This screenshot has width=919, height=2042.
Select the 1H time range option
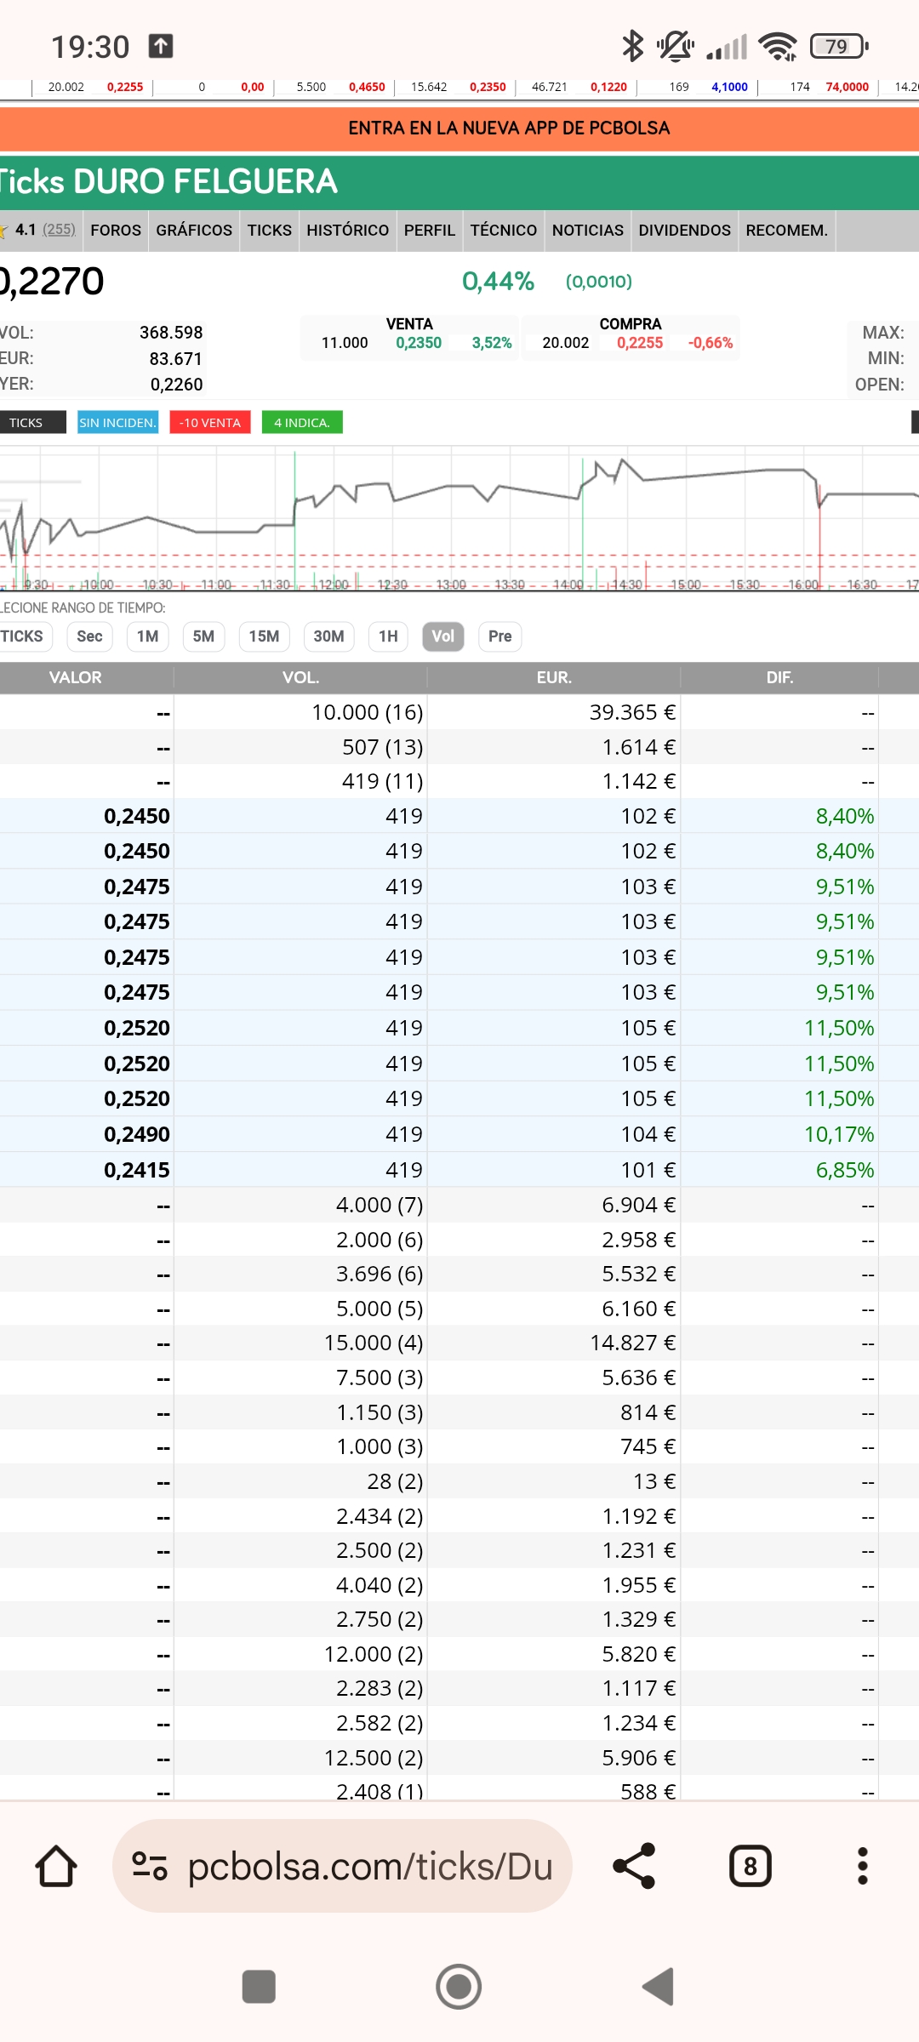(388, 636)
